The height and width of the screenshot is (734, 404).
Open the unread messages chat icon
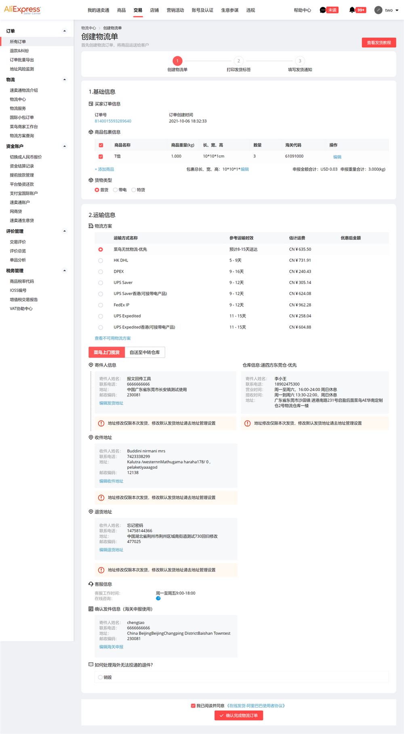322,10
